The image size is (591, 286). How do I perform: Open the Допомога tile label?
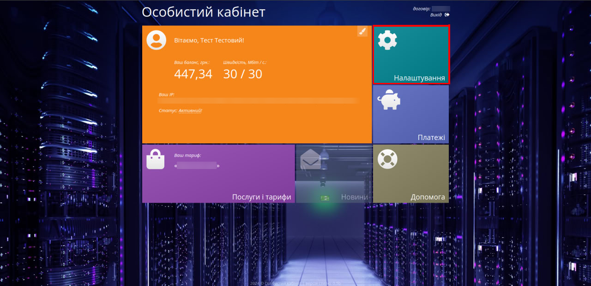(428, 197)
